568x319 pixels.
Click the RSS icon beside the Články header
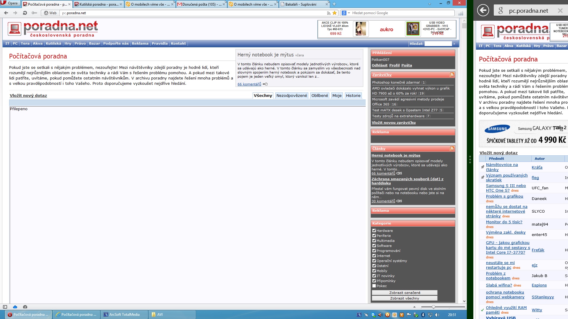click(452, 149)
